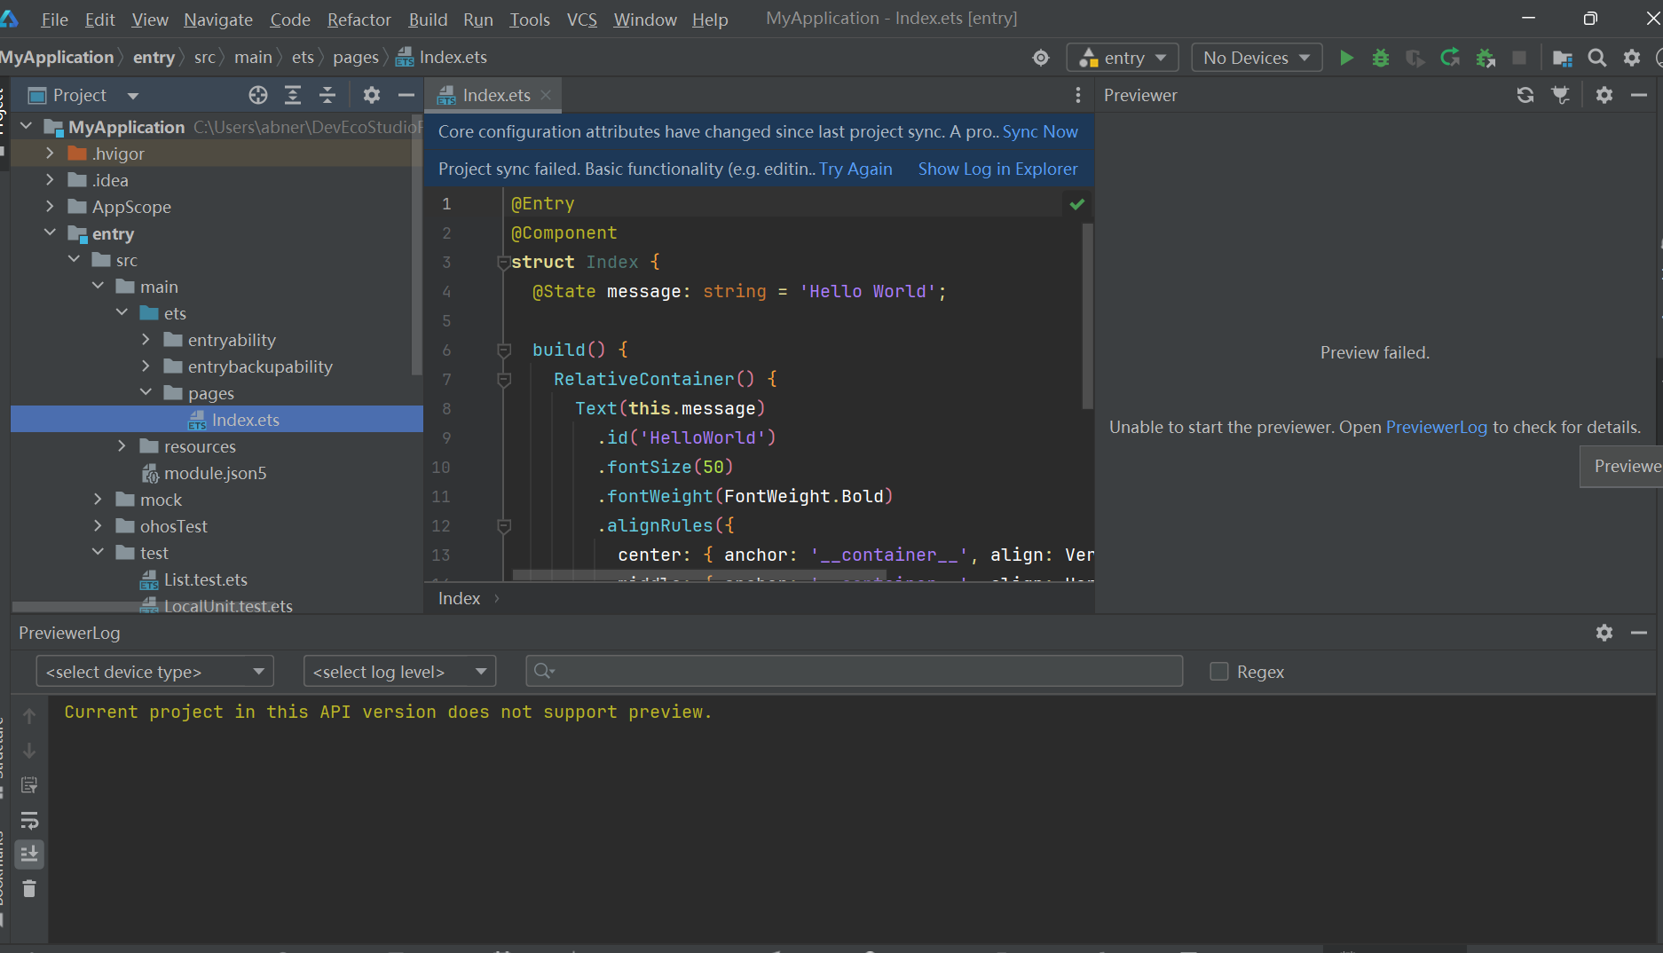1663x953 pixels.
Task: Click the vertical dots menu beside editor tabs
Action: tap(1078, 95)
